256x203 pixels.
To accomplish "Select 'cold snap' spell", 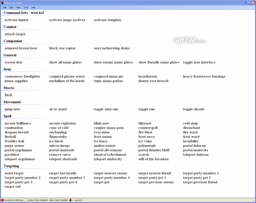I will (x=191, y=123).
